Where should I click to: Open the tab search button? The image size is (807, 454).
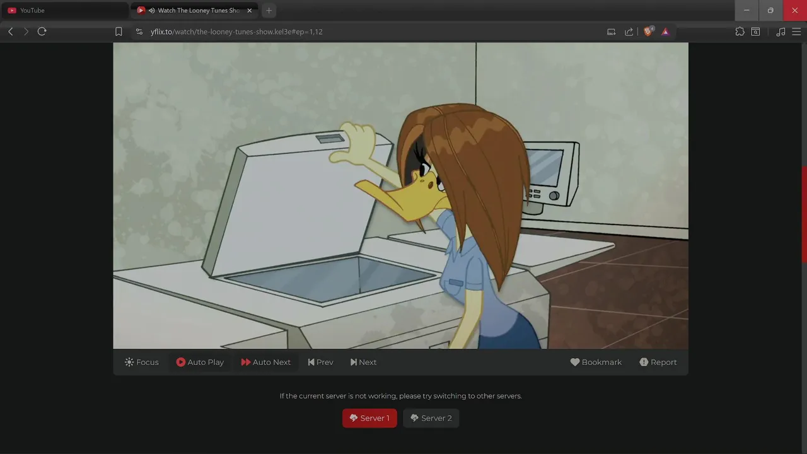pyautogui.click(x=755, y=32)
